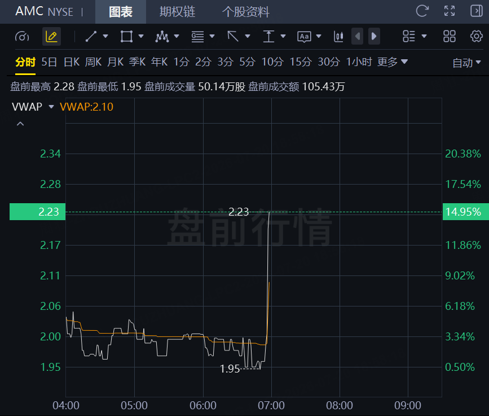489x416 pixels.
Task: Click the candlestick chart type icon
Action: (338, 37)
